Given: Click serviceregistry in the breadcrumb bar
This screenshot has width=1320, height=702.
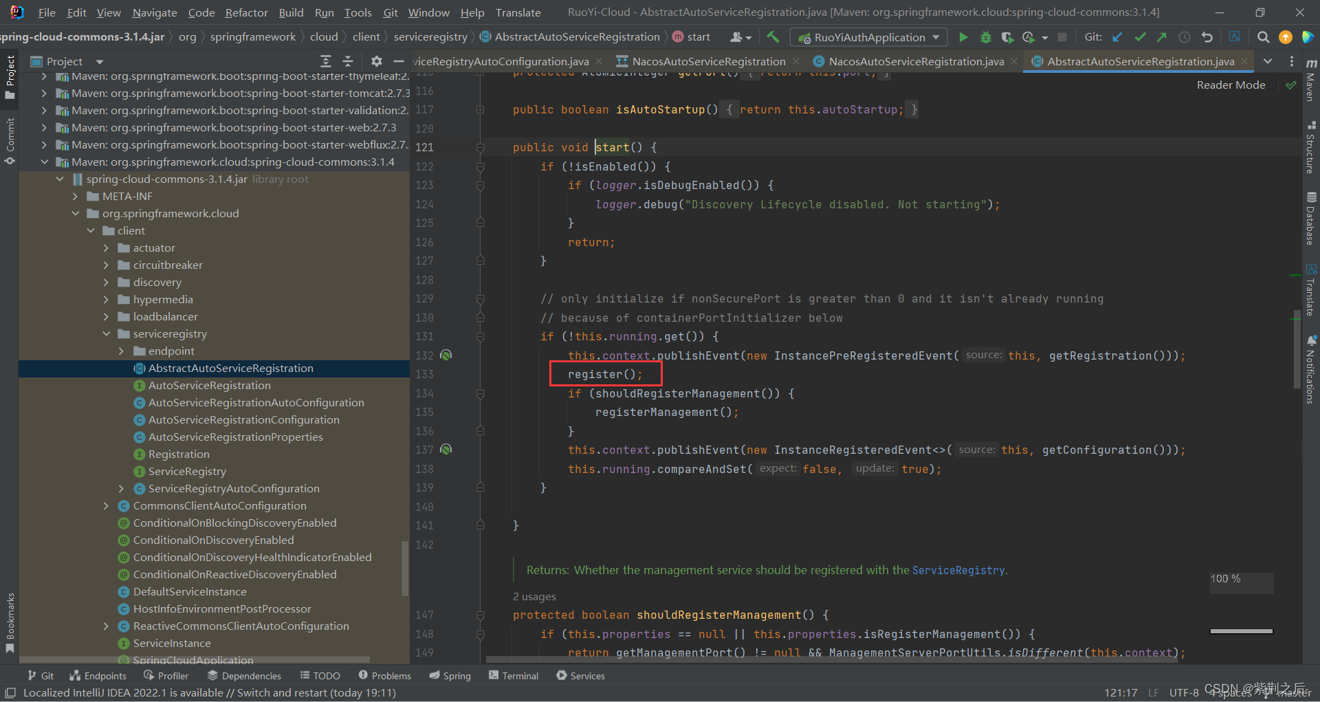Looking at the screenshot, I should point(430,37).
